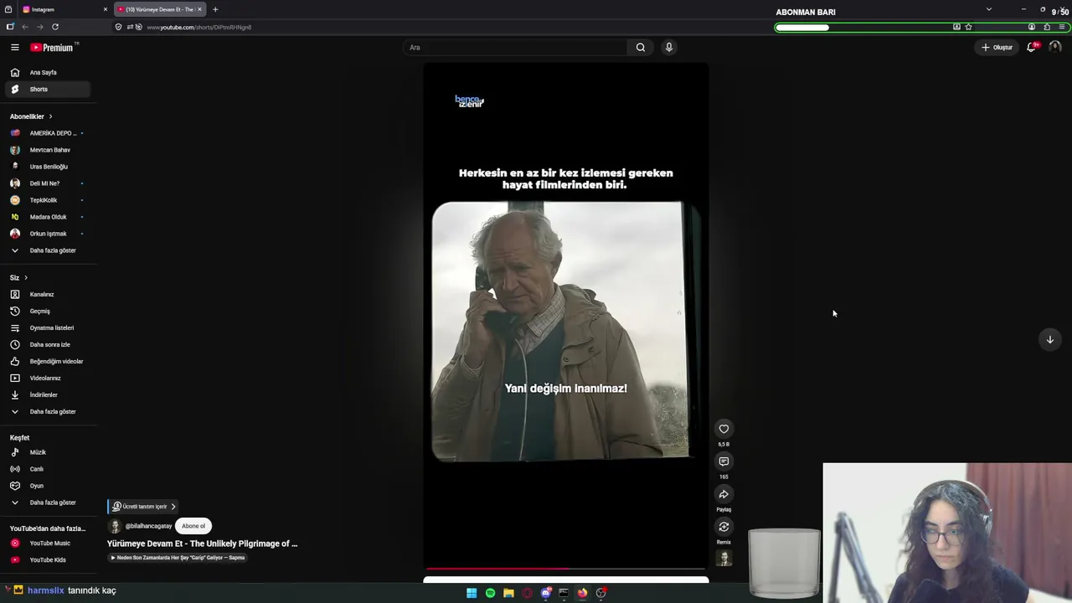Click the Oluştur create button
Viewport: 1072px width, 603px height.
pyautogui.click(x=997, y=48)
